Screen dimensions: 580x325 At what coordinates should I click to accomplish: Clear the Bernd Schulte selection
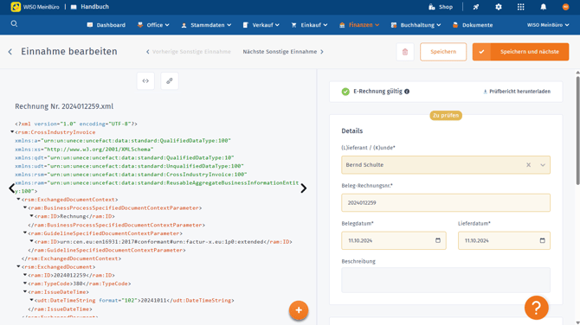(x=529, y=165)
